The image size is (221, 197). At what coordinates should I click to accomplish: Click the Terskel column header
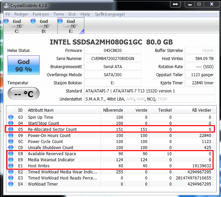162,110
